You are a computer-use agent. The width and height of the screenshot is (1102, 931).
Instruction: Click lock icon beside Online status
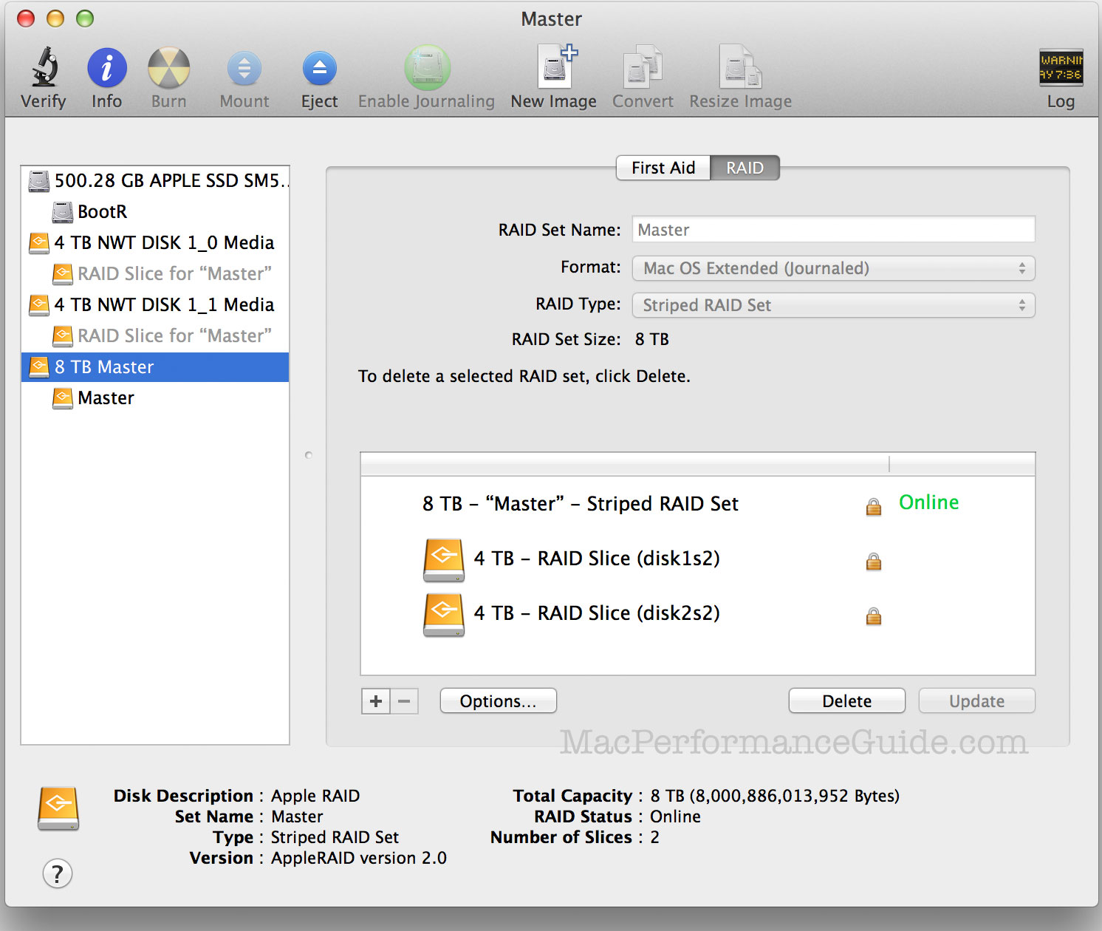tap(874, 506)
